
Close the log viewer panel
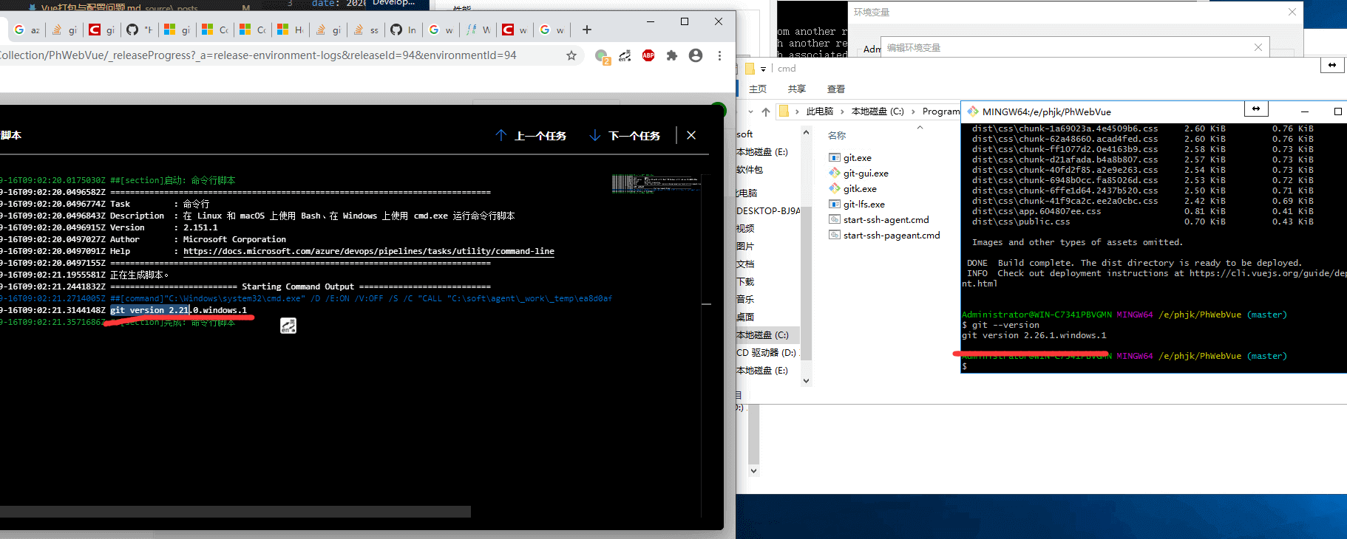tap(691, 135)
